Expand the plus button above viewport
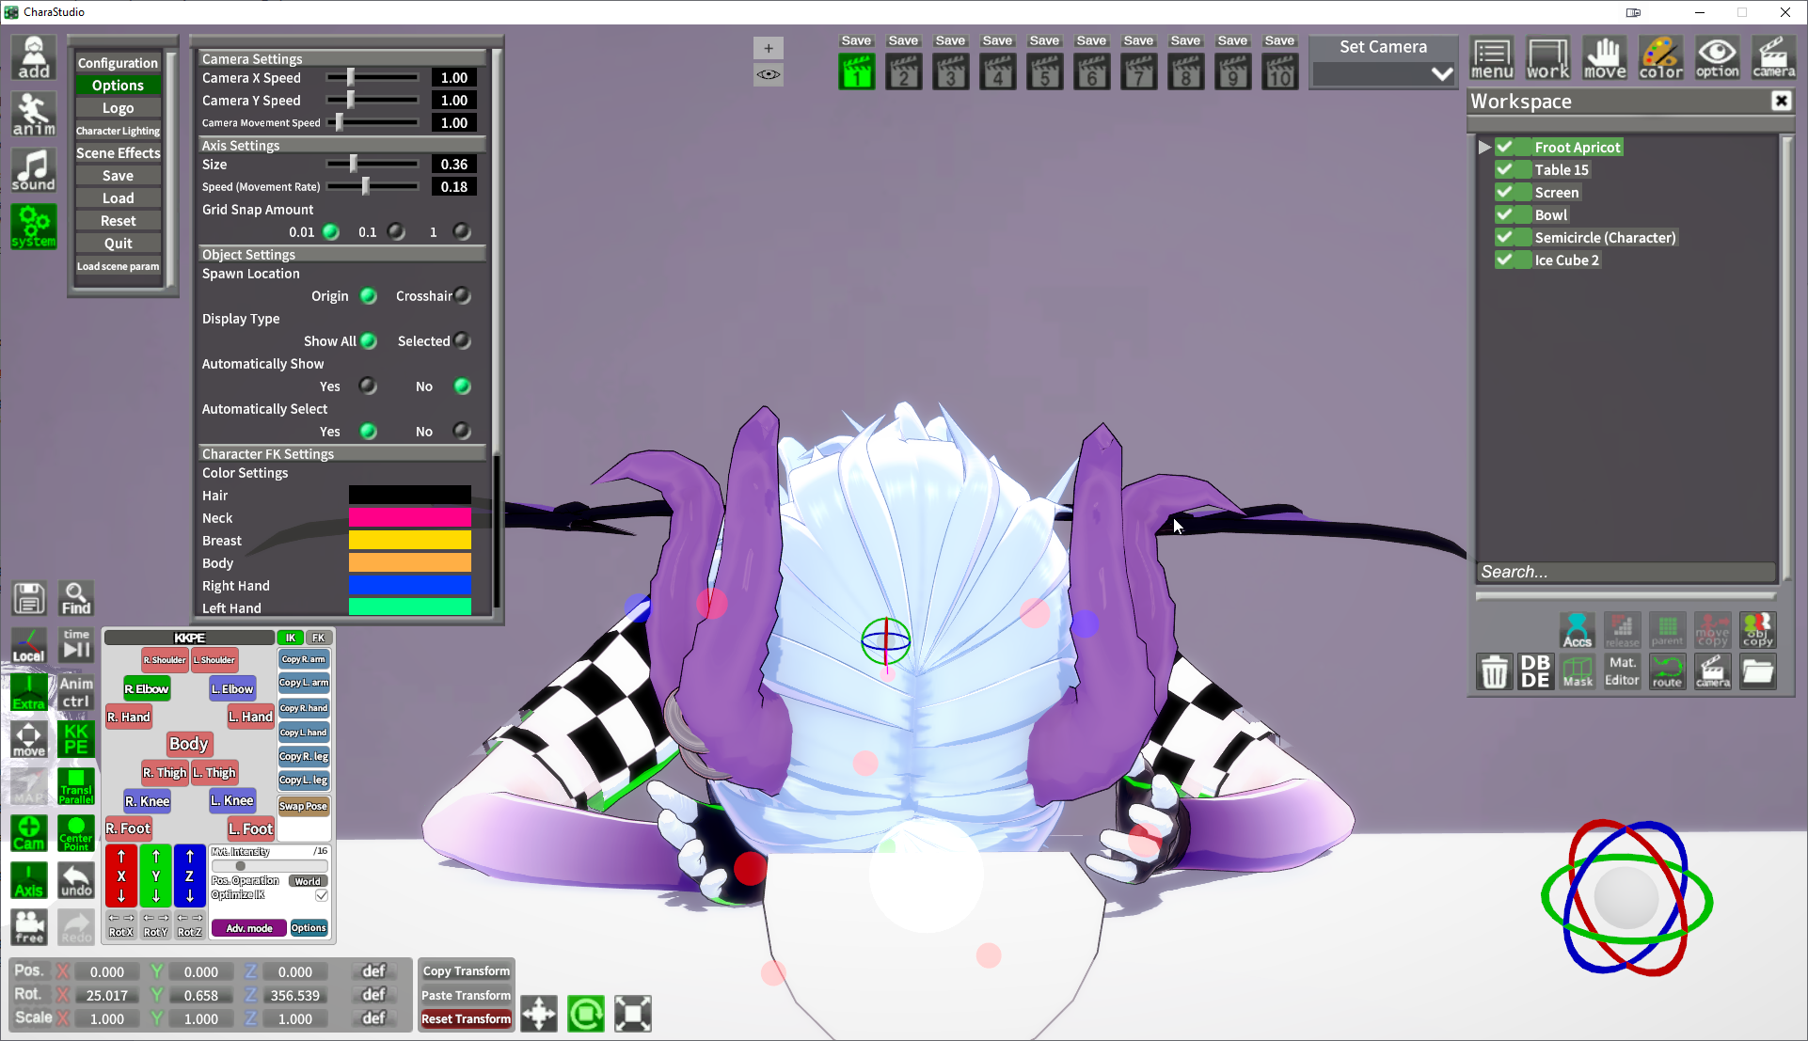 (x=769, y=48)
